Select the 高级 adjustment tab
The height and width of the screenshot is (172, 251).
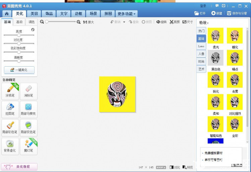click(x=19, y=22)
